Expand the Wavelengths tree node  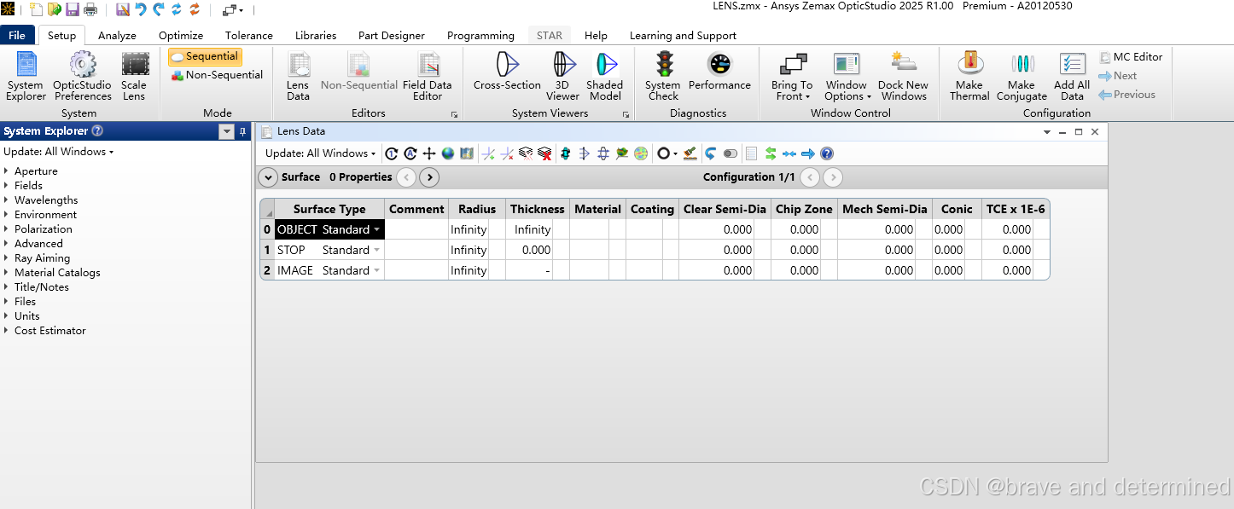click(6, 200)
